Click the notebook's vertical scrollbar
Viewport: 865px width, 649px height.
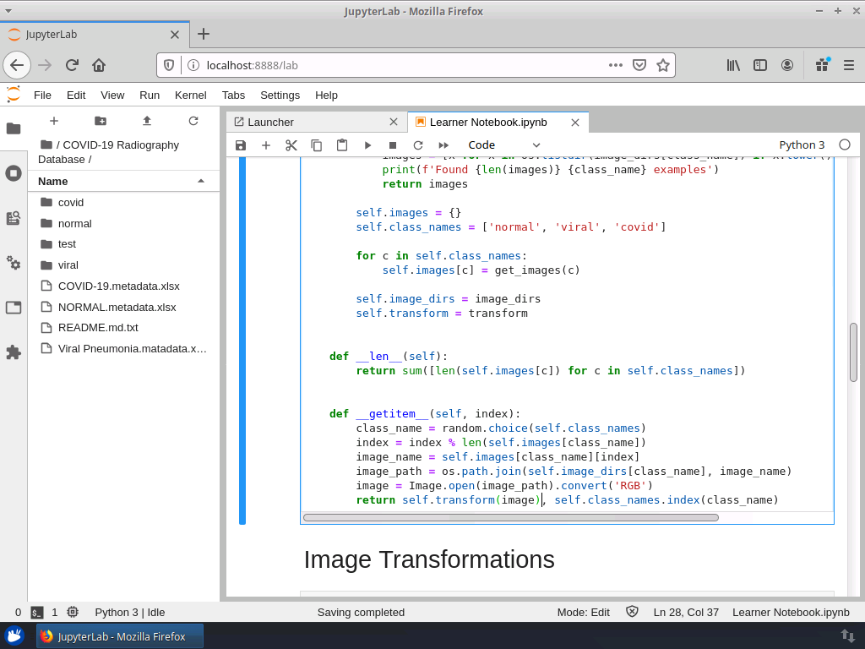(x=853, y=352)
